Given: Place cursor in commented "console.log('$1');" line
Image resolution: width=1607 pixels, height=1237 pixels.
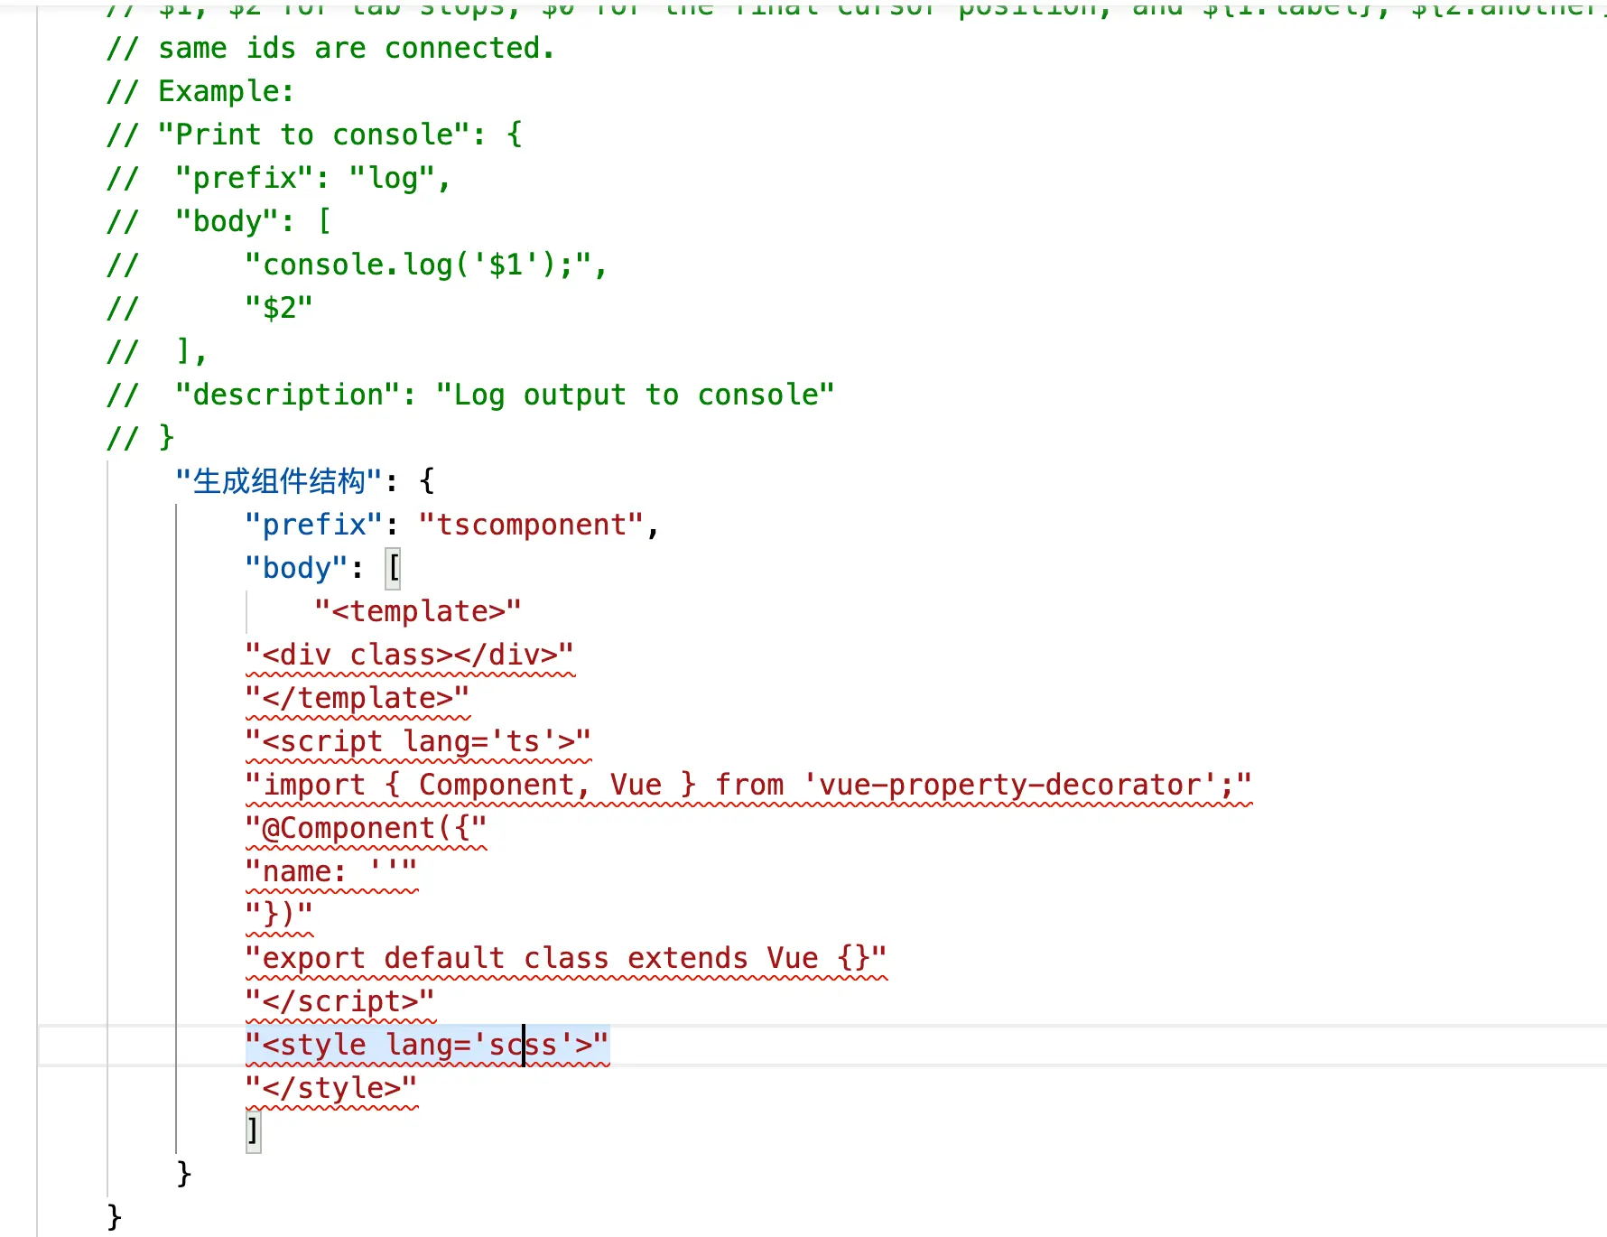Looking at the screenshot, I should click(x=357, y=265).
